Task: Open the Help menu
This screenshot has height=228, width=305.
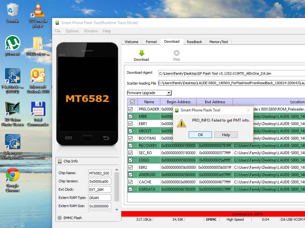Action: click(107, 31)
